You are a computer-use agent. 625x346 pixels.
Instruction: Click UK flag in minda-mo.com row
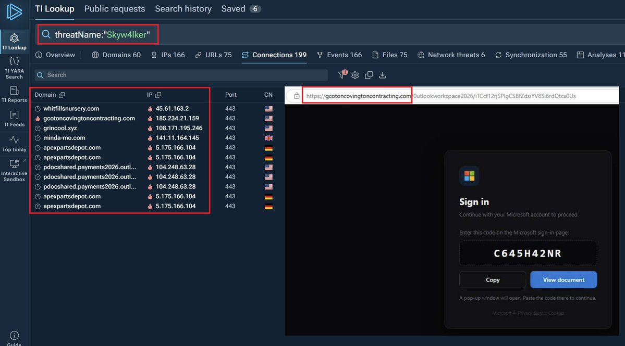(x=268, y=138)
